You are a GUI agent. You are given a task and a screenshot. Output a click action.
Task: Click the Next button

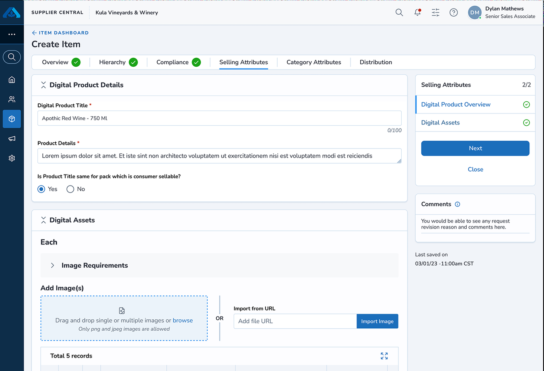click(x=475, y=148)
